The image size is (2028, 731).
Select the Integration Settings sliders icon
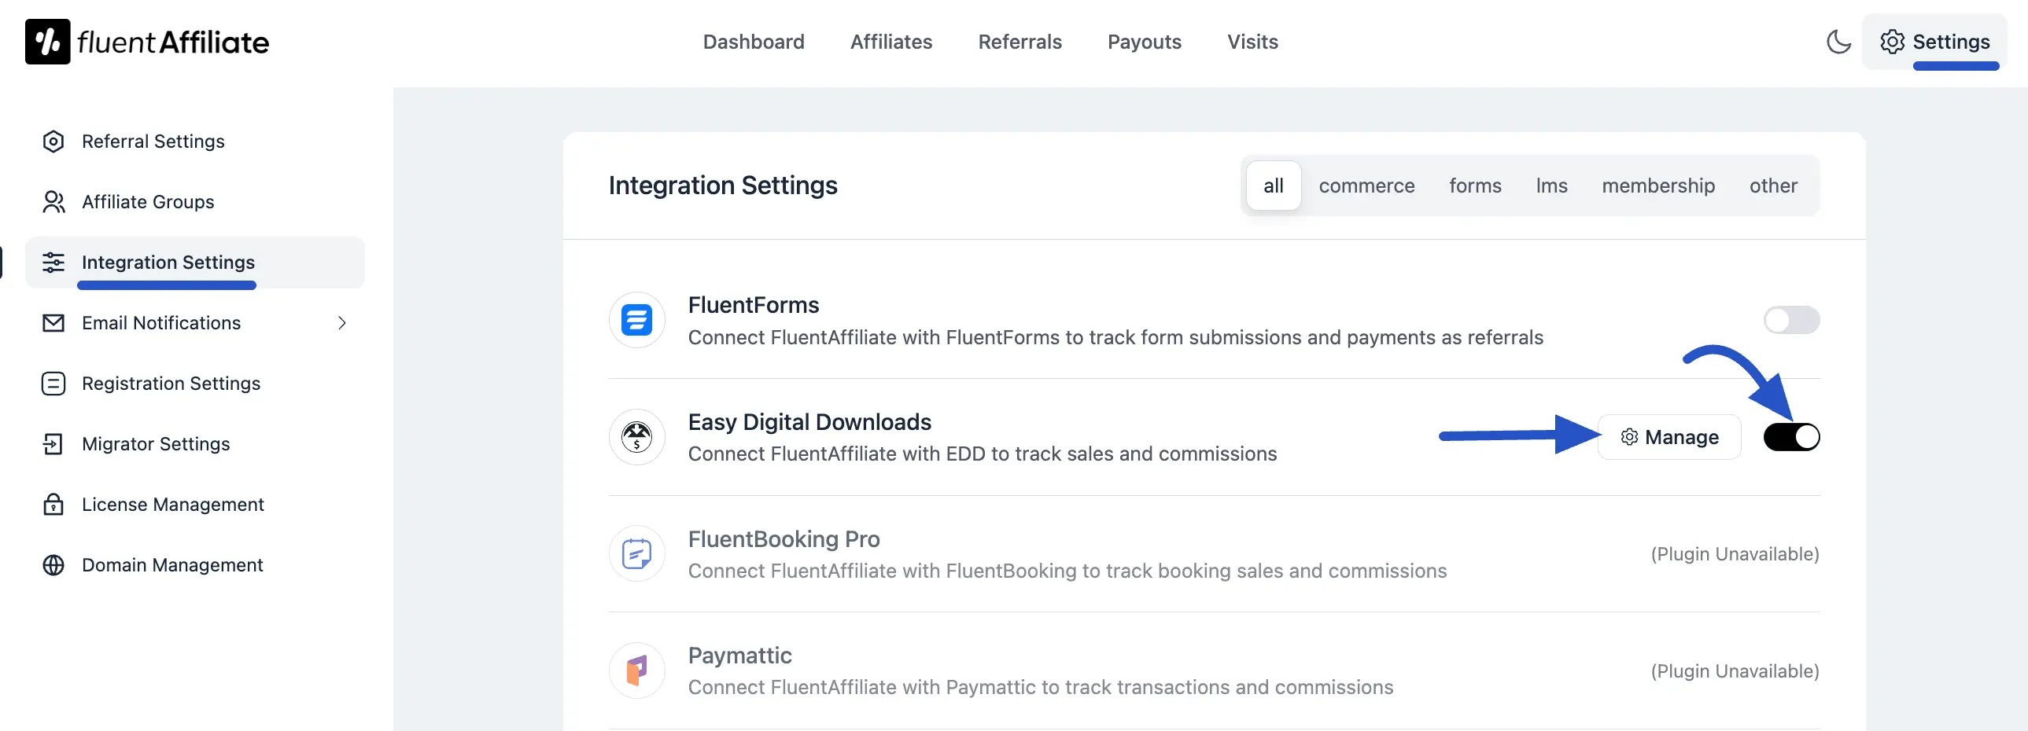53,262
